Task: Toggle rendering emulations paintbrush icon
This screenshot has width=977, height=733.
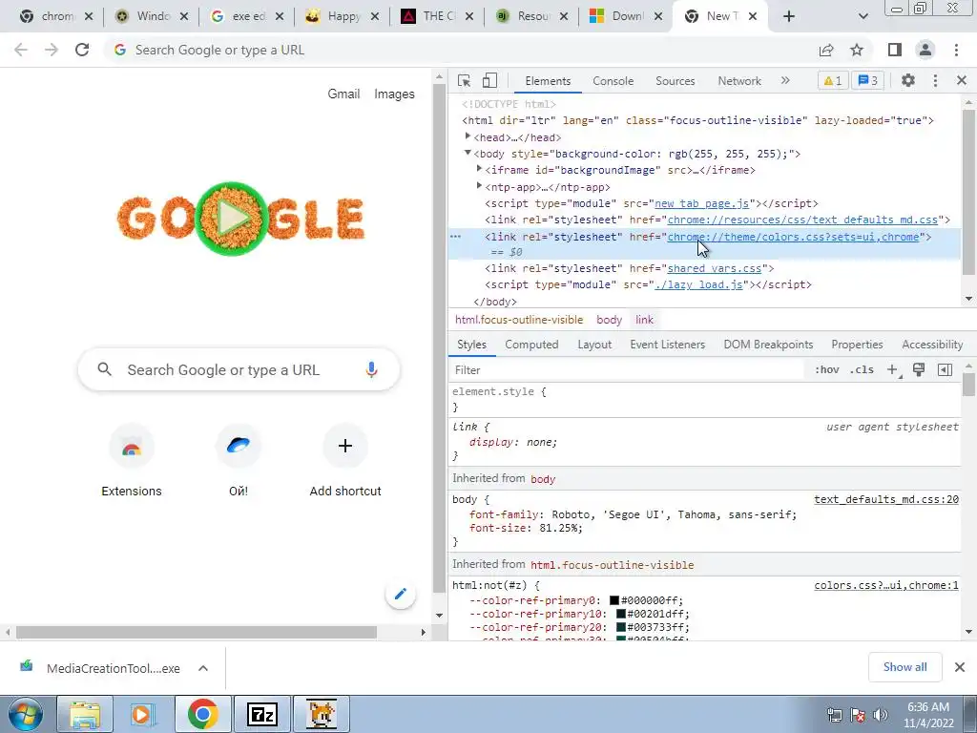Action: 919,369
